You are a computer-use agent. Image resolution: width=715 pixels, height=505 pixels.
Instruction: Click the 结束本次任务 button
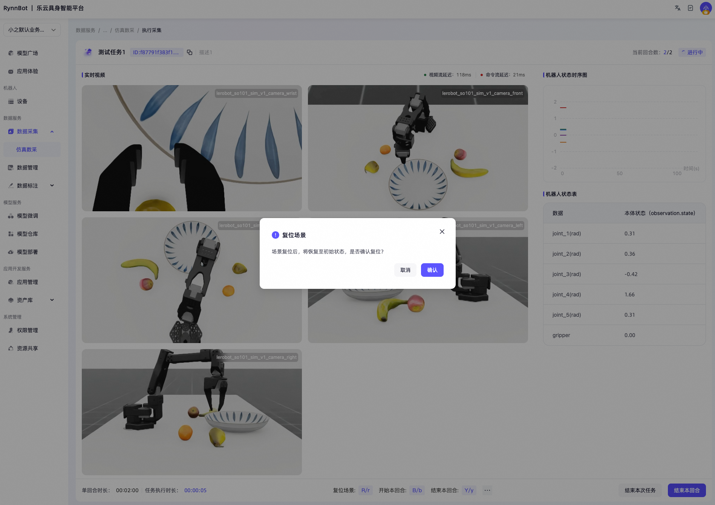pos(640,490)
